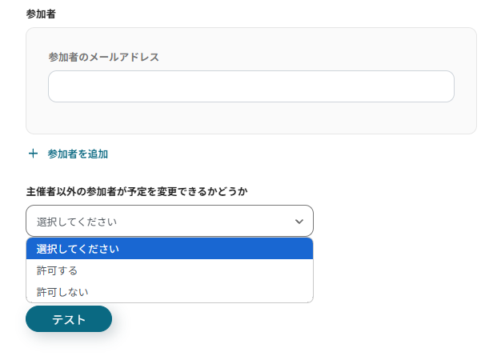Click the 参加者を追加 link text
Screen dimensions: 493x360
pyautogui.click(x=78, y=154)
